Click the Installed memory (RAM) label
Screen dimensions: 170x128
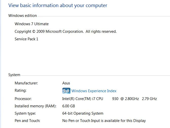35,106
